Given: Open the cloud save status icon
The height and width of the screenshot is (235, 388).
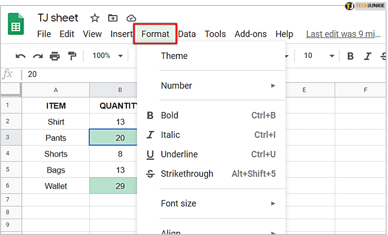Looking at the screenshot, I should tap(131, 18).
